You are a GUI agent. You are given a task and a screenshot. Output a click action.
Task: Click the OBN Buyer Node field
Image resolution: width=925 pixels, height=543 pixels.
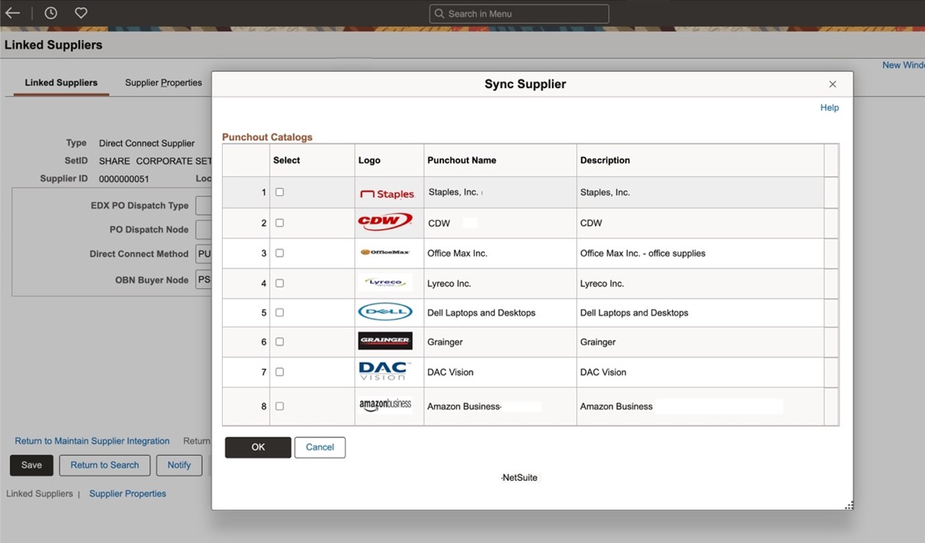203,280
